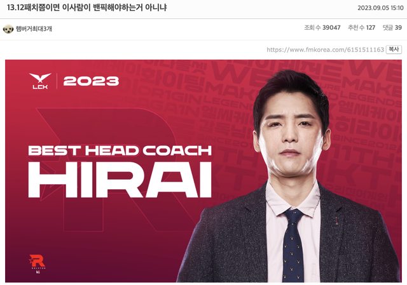This screenshot has width=407, height=285.
Task: Click the large HIRAI name text
Action: [x=120, y=180]
